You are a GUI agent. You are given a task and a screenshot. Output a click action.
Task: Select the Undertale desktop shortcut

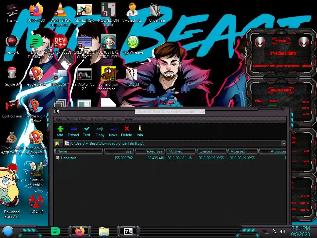tap(157, 12)
